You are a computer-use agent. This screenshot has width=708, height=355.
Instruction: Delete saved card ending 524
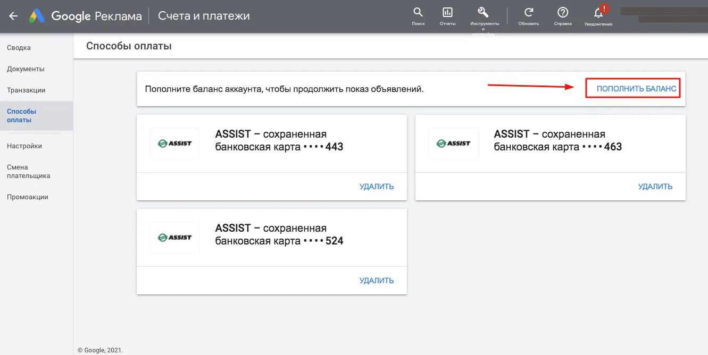[x=377, y=281]
